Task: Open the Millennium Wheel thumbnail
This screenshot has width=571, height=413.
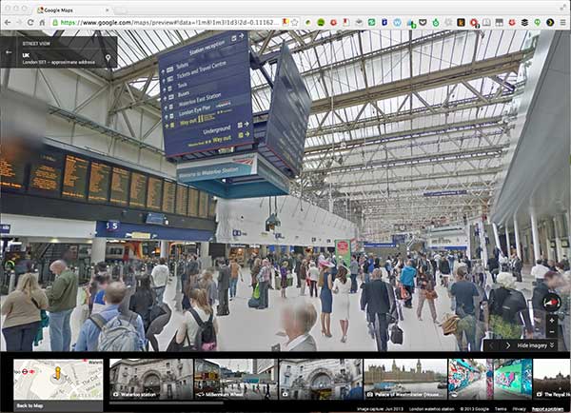Action: coord(236,379)
